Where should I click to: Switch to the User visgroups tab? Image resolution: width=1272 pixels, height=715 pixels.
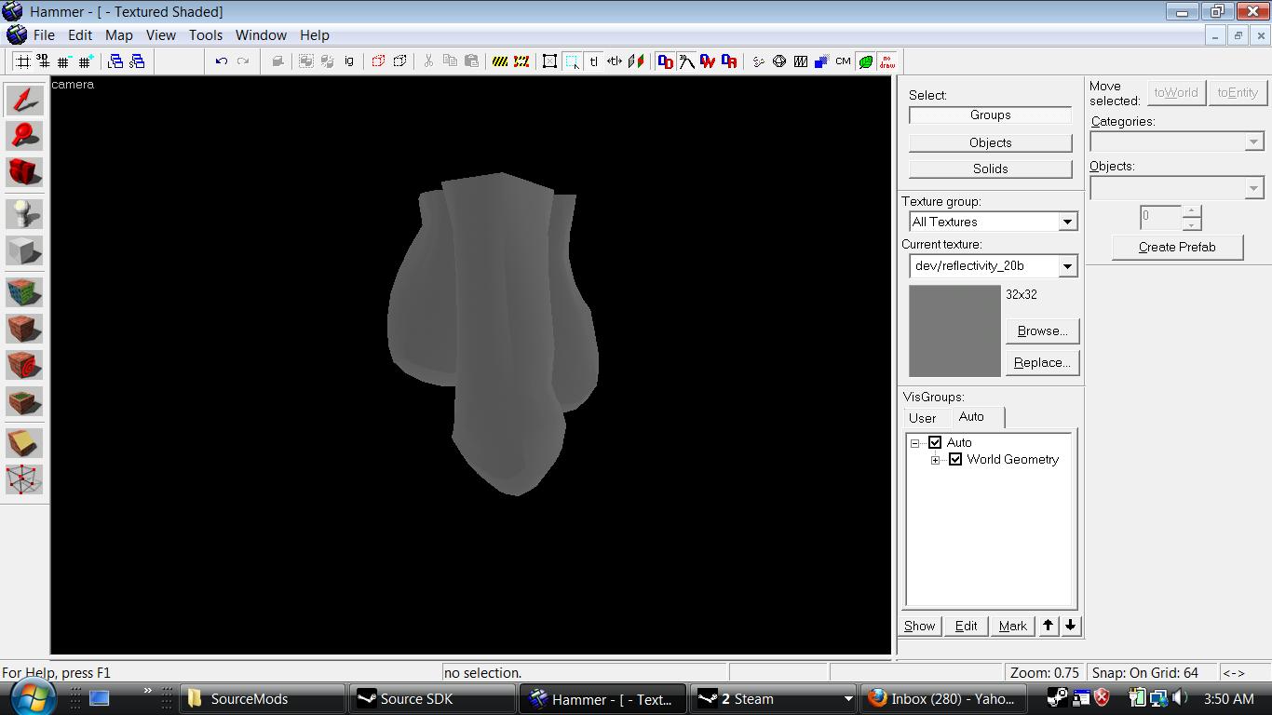(922, 418)
